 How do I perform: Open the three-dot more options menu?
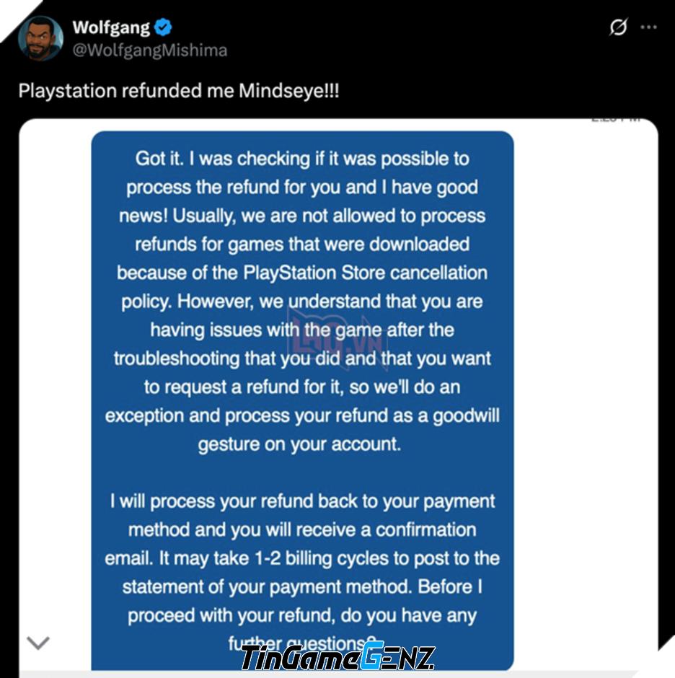click(x=648, y=27)
